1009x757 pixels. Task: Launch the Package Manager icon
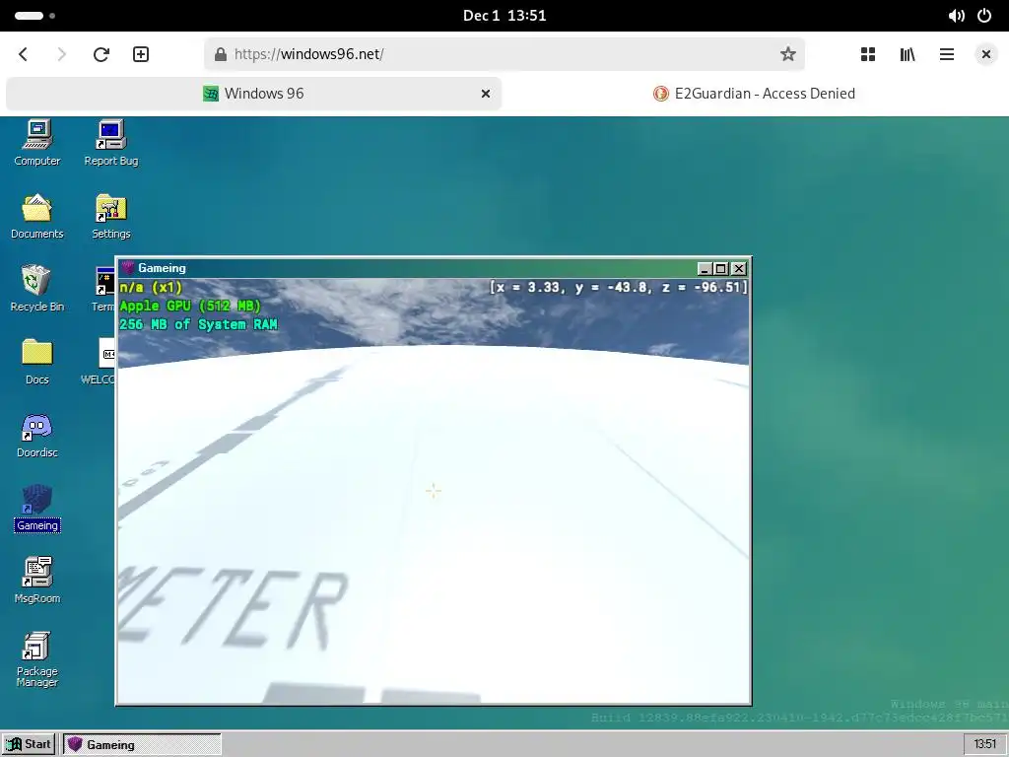coord(37,659)
